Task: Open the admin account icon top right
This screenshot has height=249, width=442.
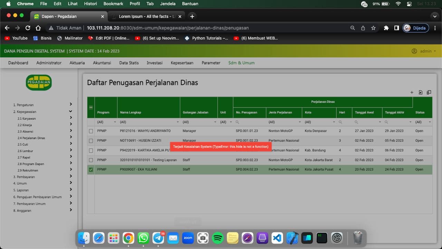Action: 414,51
